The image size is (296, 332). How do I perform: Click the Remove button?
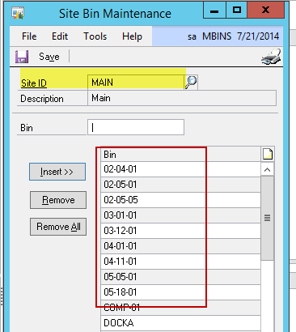(x=58, y=200)
